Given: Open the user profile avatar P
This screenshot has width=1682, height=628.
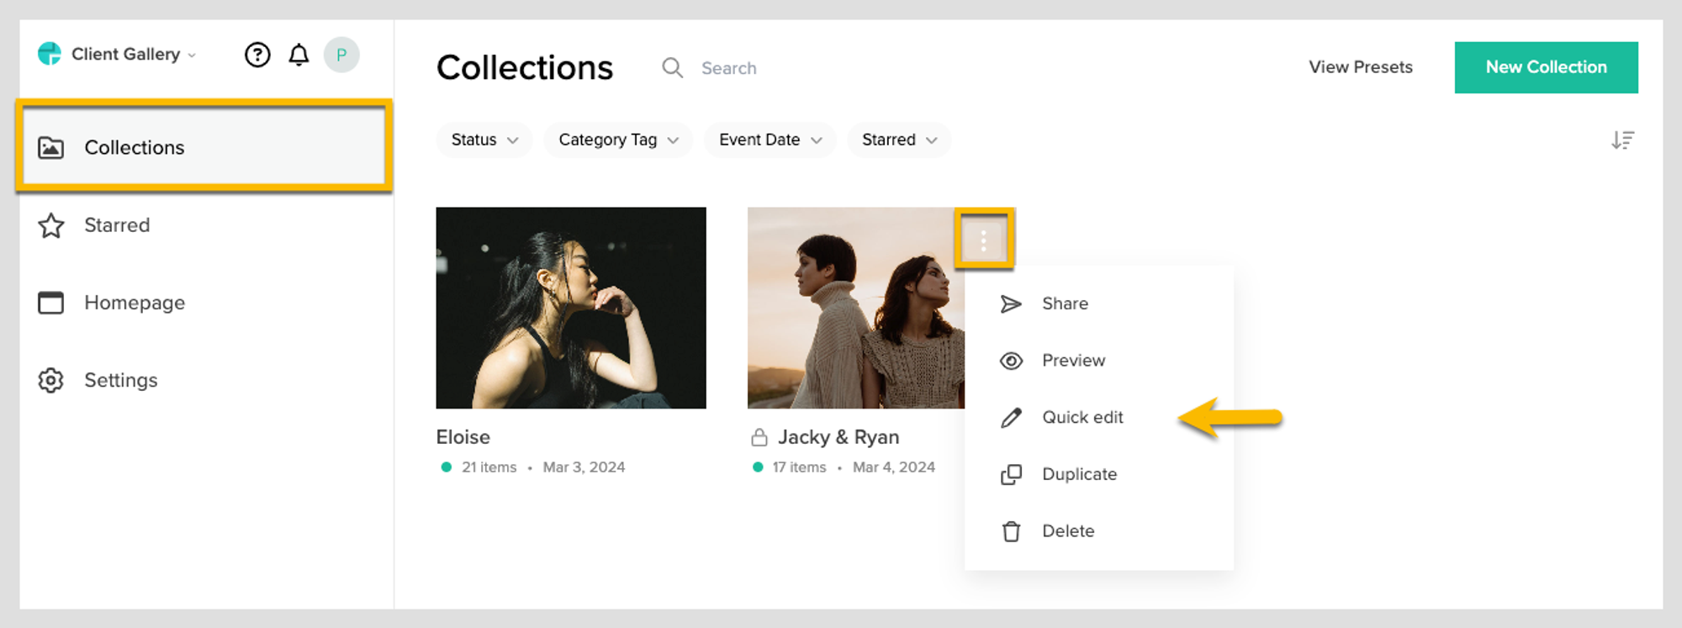Looking at the screenshot, I should [x=341, y=55].
